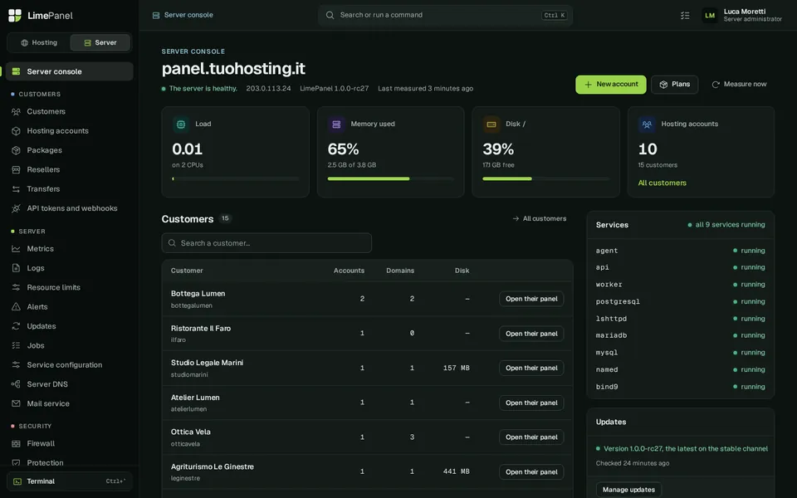Click the Hosting accounts cube icon
The image size is (797, 498).
click(x=17, y=131)
